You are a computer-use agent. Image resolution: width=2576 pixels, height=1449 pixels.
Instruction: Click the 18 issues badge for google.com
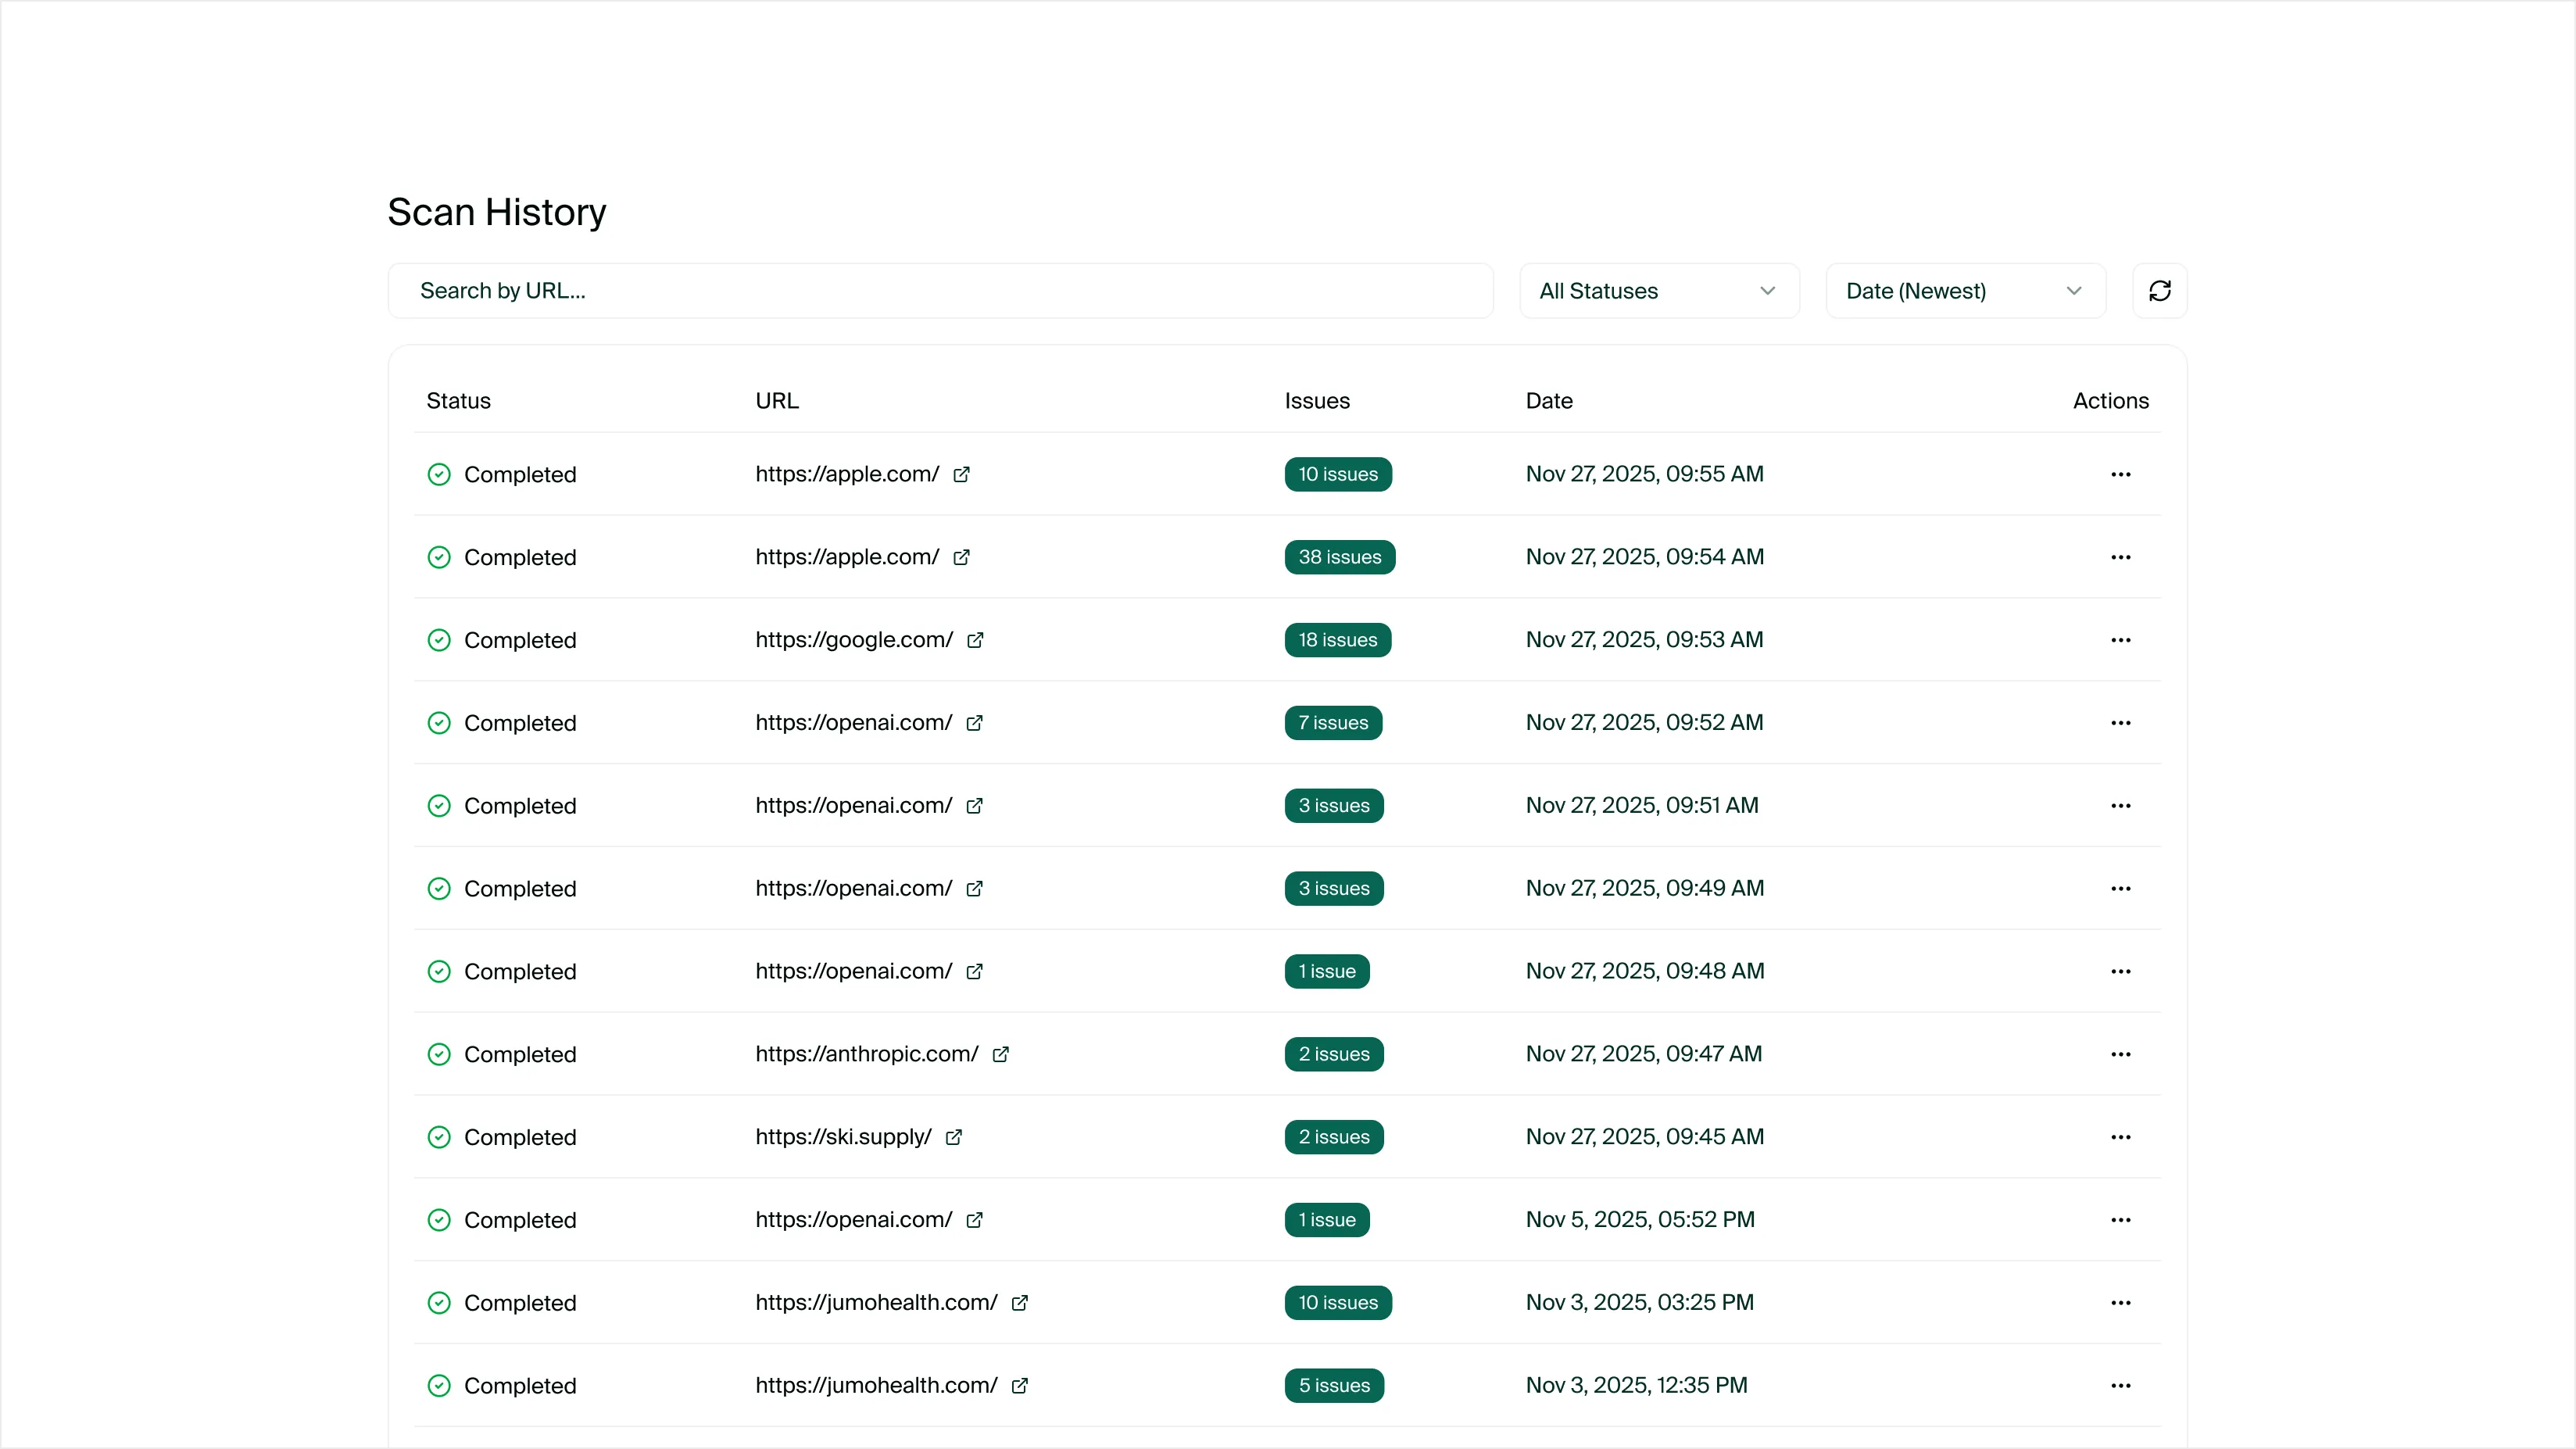(x=1337, y=640)
